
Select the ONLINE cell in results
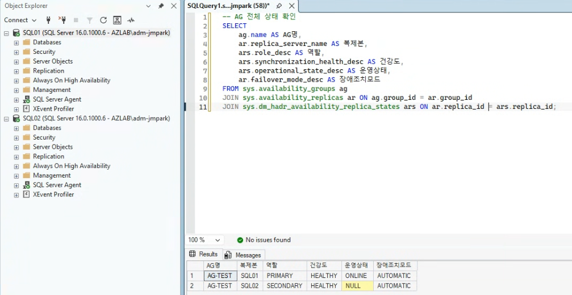point(357,276)
